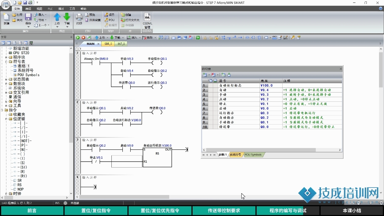Viewport: 384px width, 216px height.
Task: Click the quick-access open folder icon
Action: (x=20, y=2)
